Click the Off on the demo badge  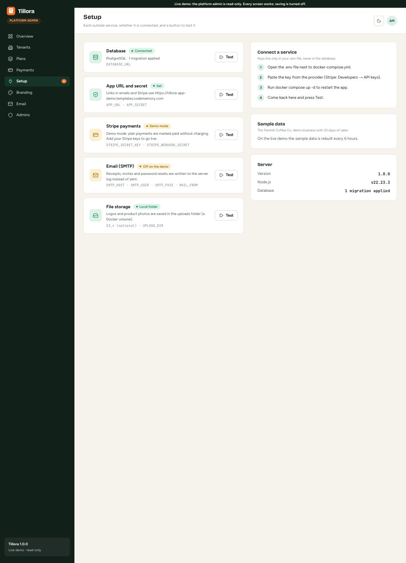coord(154,166)
